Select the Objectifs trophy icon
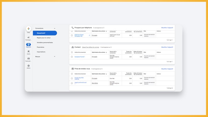Screen dimensions: 208x117 tap(29, 44)
